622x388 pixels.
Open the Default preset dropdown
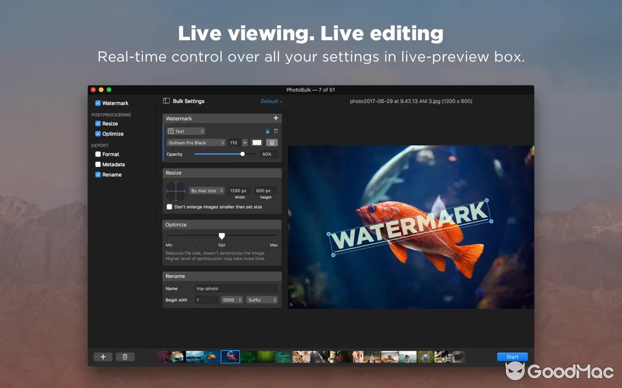(x=271, y=101)
